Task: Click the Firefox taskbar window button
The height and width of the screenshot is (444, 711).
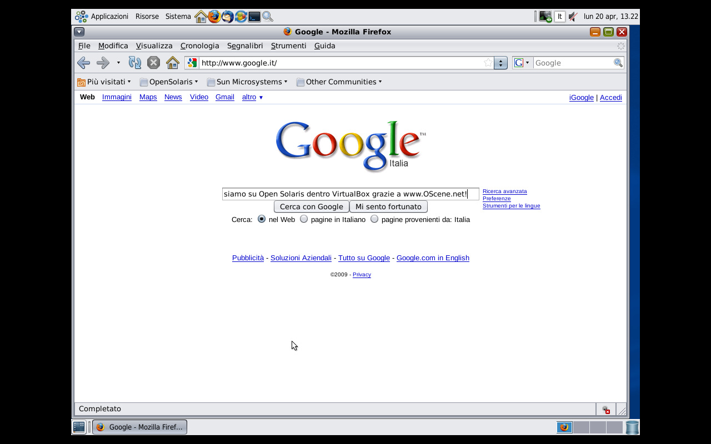Action: [x=139, y=427]
